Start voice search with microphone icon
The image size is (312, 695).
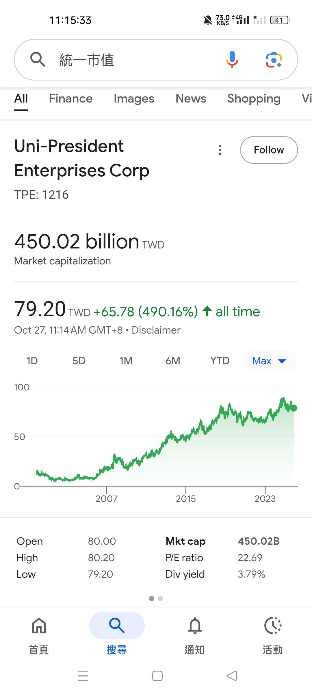point(232,60)
